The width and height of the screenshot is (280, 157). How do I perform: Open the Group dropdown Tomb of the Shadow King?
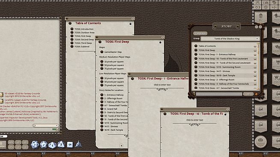pyautogui.click(x=230, y=39)
